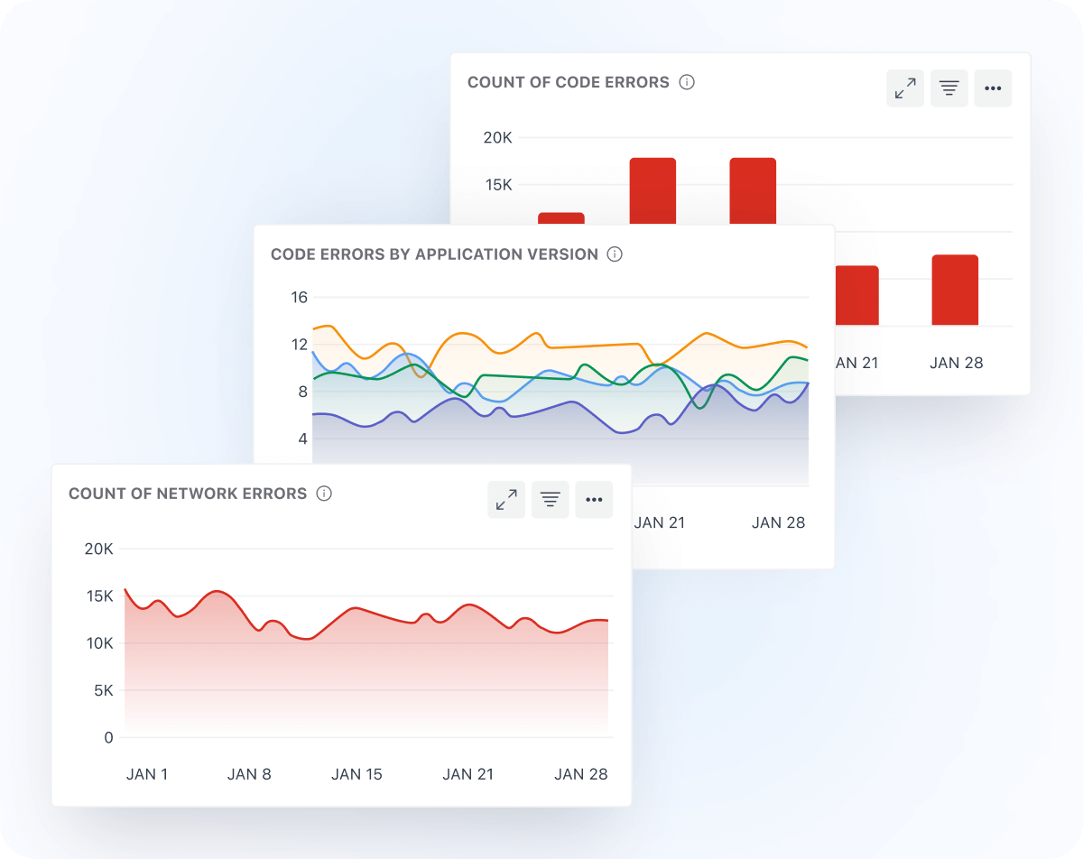Click the red area in Network Errors chart
Screen dimensions: 1083x859
pyautogui.click(x=361, y=677)
